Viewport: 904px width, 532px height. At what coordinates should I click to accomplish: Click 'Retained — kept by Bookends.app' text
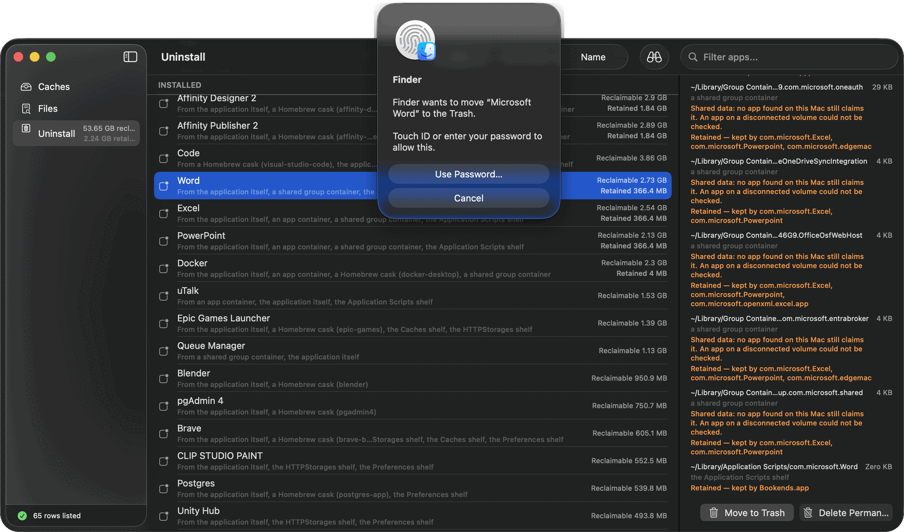750,488
